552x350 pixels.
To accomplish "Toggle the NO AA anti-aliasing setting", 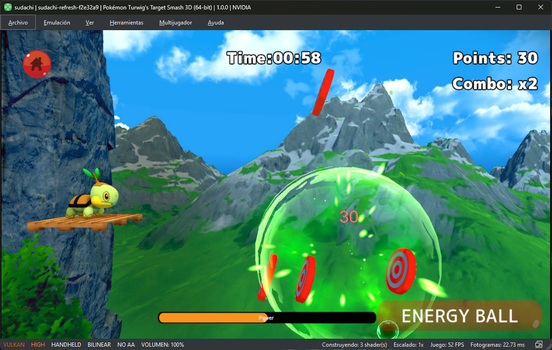I will click(x=126, y=345).
